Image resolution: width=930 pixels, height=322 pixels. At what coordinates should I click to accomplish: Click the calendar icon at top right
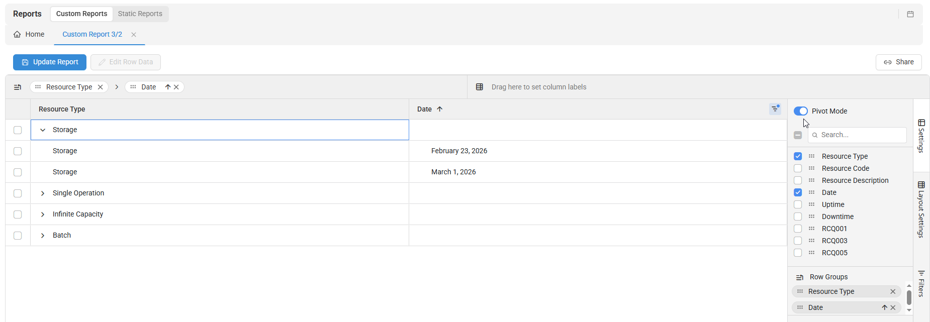[x=910, y=14]
